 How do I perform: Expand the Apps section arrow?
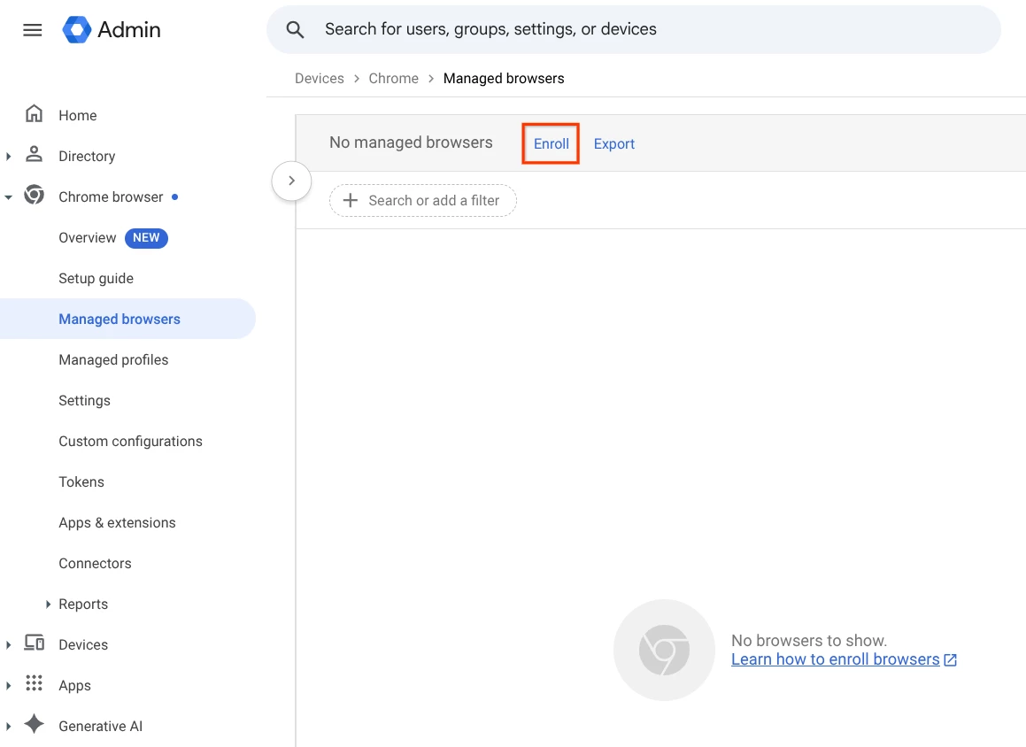(x=9, y=686)
